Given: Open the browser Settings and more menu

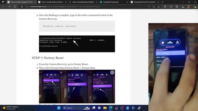Looking at the screenshot, I should pos(195,6).
